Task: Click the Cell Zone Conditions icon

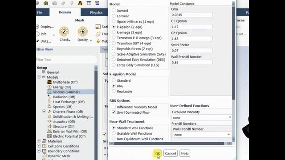Action: [45, 146]
